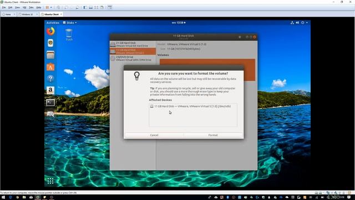Select the 11 GB Hard Disk affected device row
Image resolution: width=355 pixels, height=200 pixels.
click(x=193, y=106)
